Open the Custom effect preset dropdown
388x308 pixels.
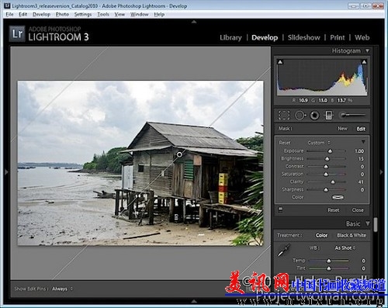[x=319, y=143]
